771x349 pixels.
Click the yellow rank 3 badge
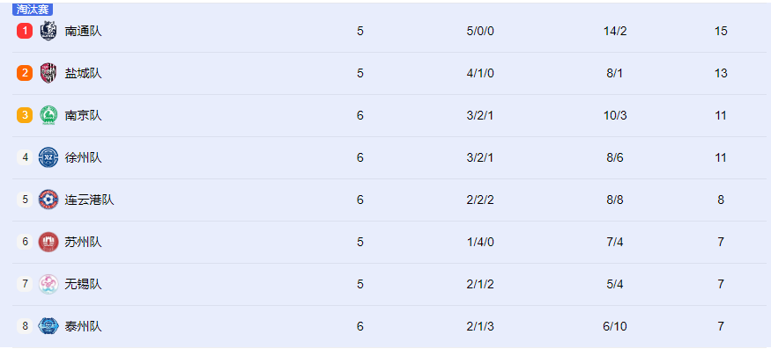point(25,115)
